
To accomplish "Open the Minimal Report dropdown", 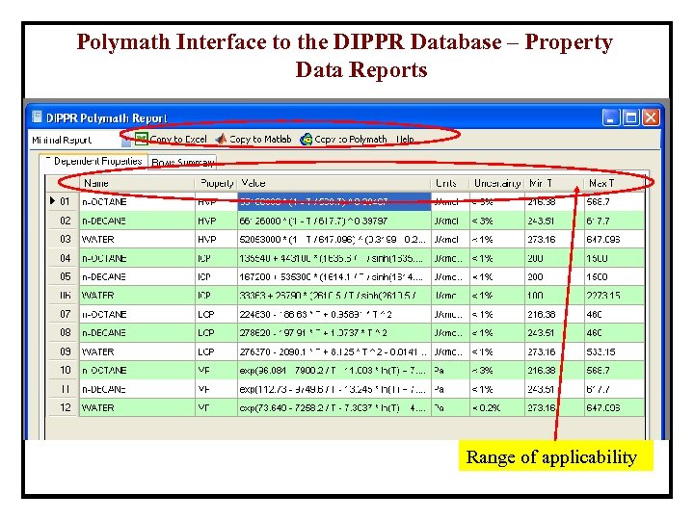I will [x=125, y=141].
